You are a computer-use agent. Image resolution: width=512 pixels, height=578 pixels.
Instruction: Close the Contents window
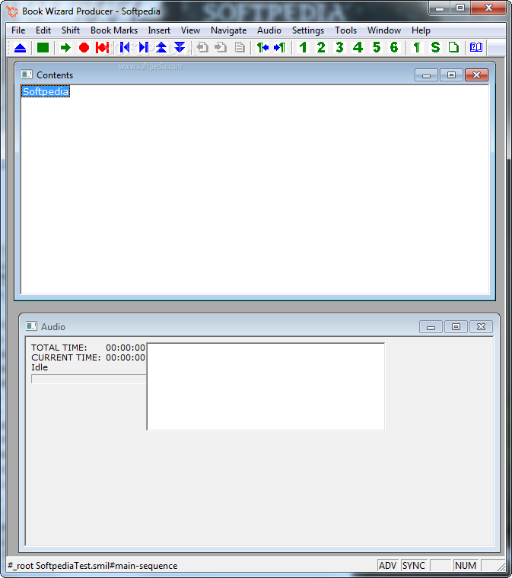476,75
